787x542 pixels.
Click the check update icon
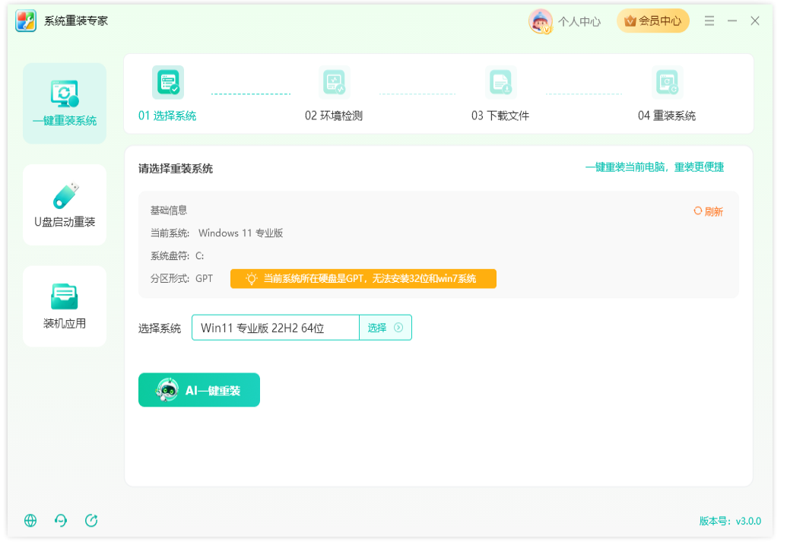click(91, 521)
